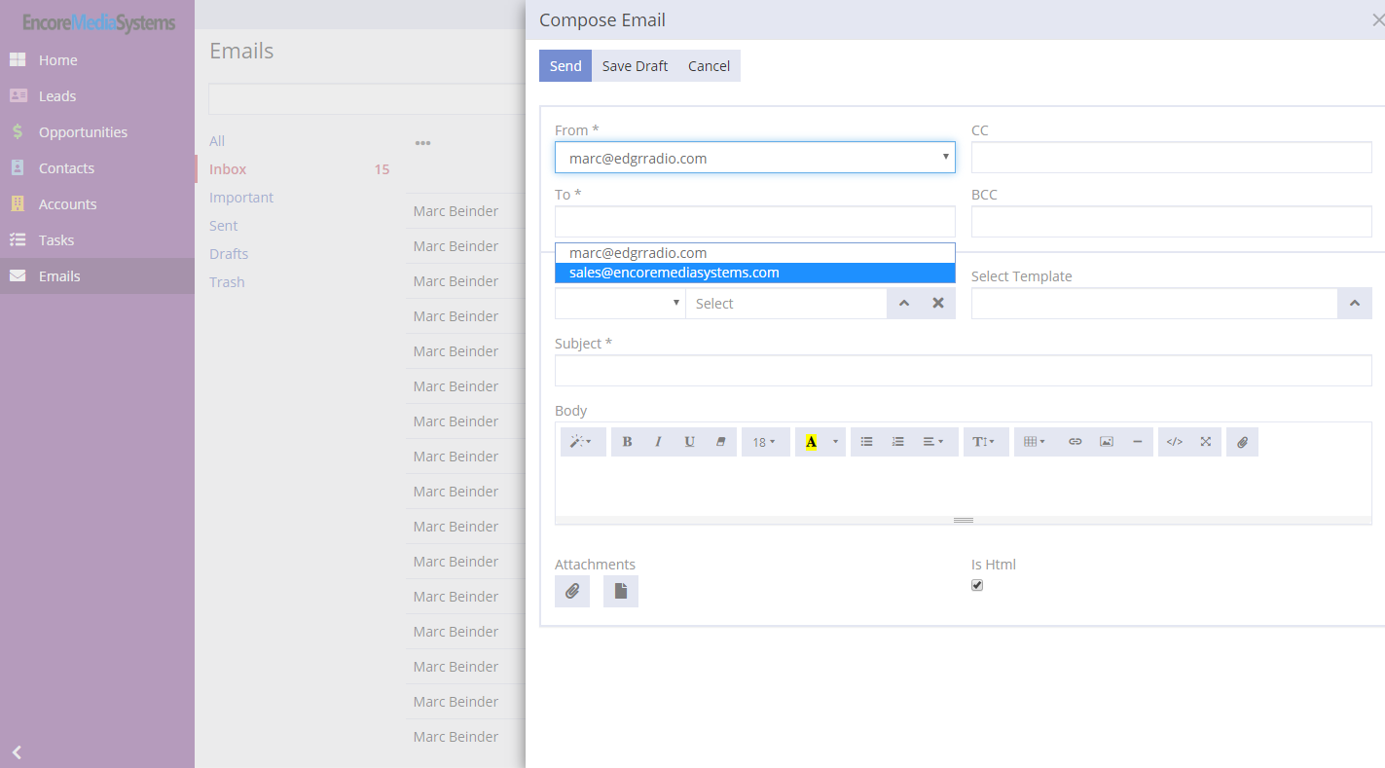Viewport: 1385px width, 768px height.
Task: Click the Send button
Action: [565, 66]
